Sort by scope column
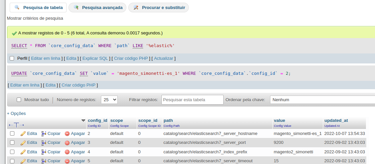The image size is (375, 164). pyautogui.click(x=116, y=121)
